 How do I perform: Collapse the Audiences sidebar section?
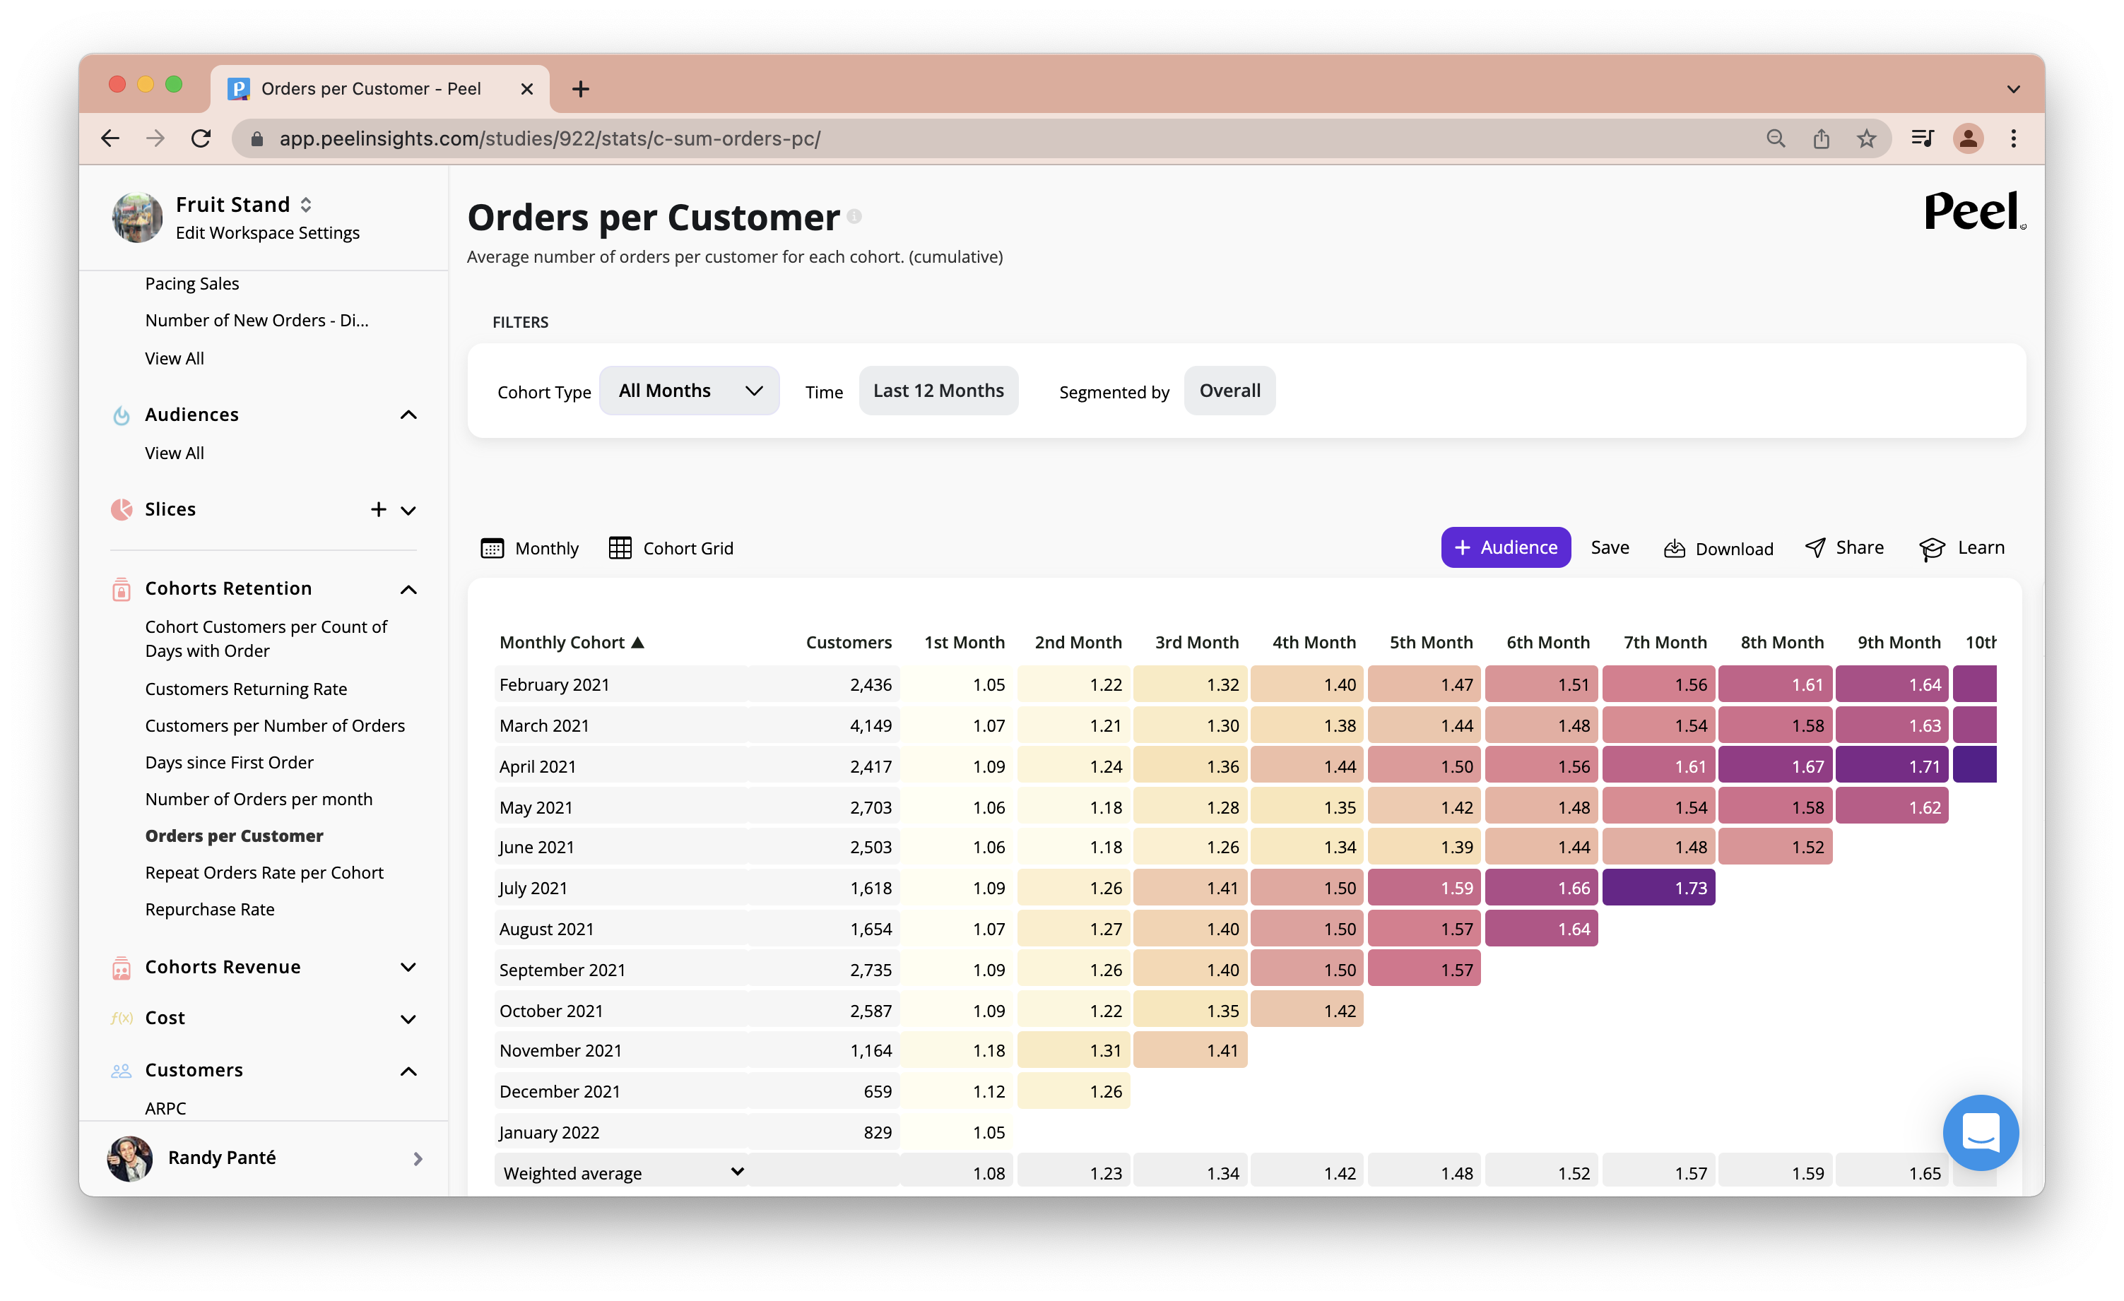tap(408, 415)
